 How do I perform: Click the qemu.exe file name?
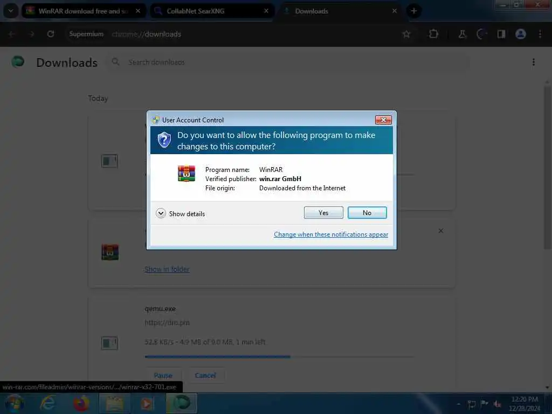(160, 309)
